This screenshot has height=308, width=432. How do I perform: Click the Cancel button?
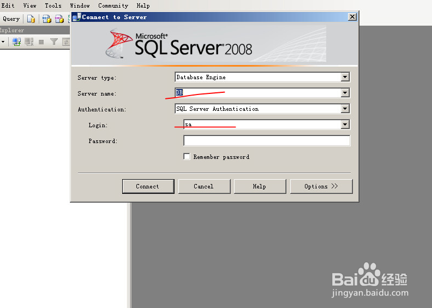click(204, 186)
